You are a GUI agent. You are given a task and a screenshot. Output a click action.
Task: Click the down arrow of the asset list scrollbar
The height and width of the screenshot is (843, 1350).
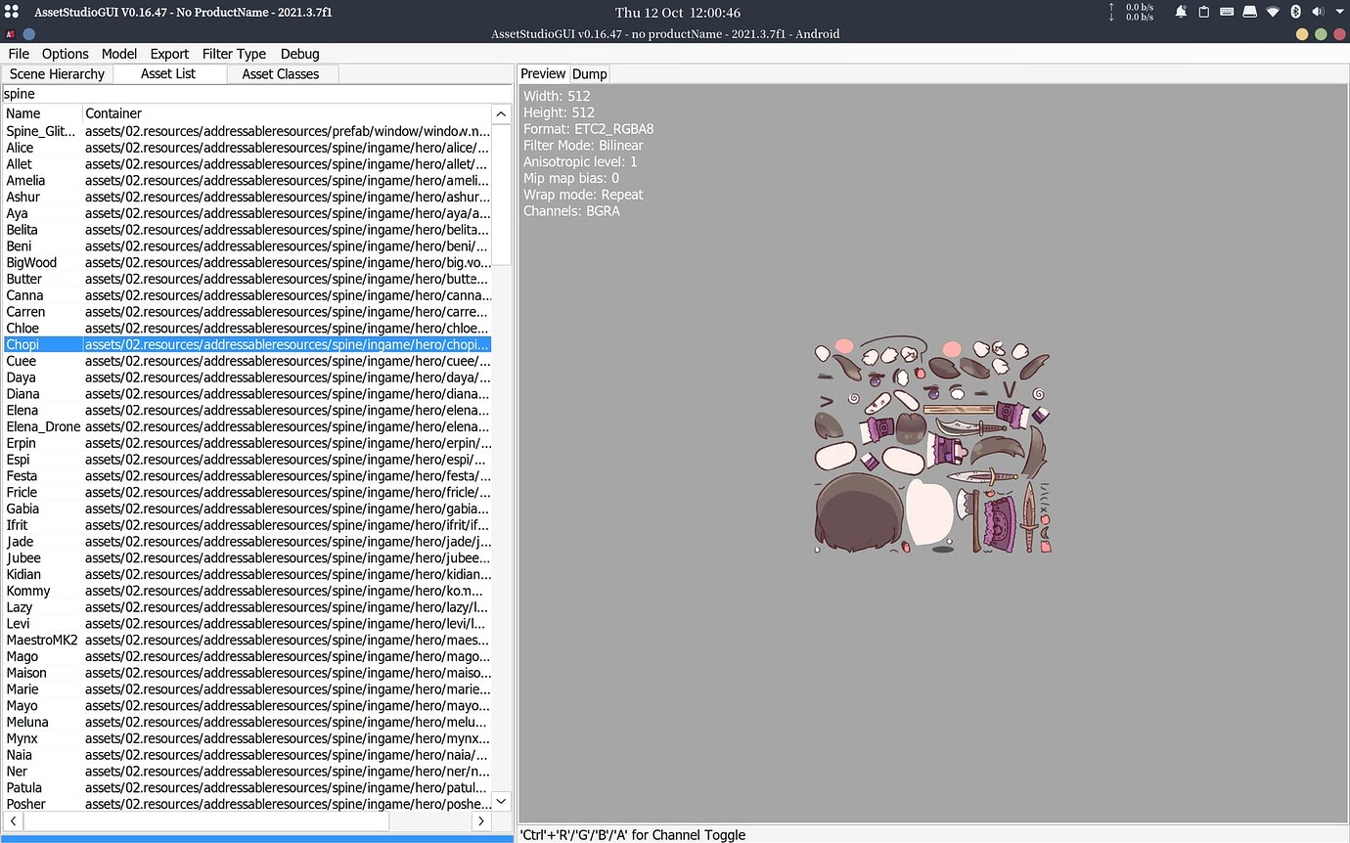coord(500,801)
